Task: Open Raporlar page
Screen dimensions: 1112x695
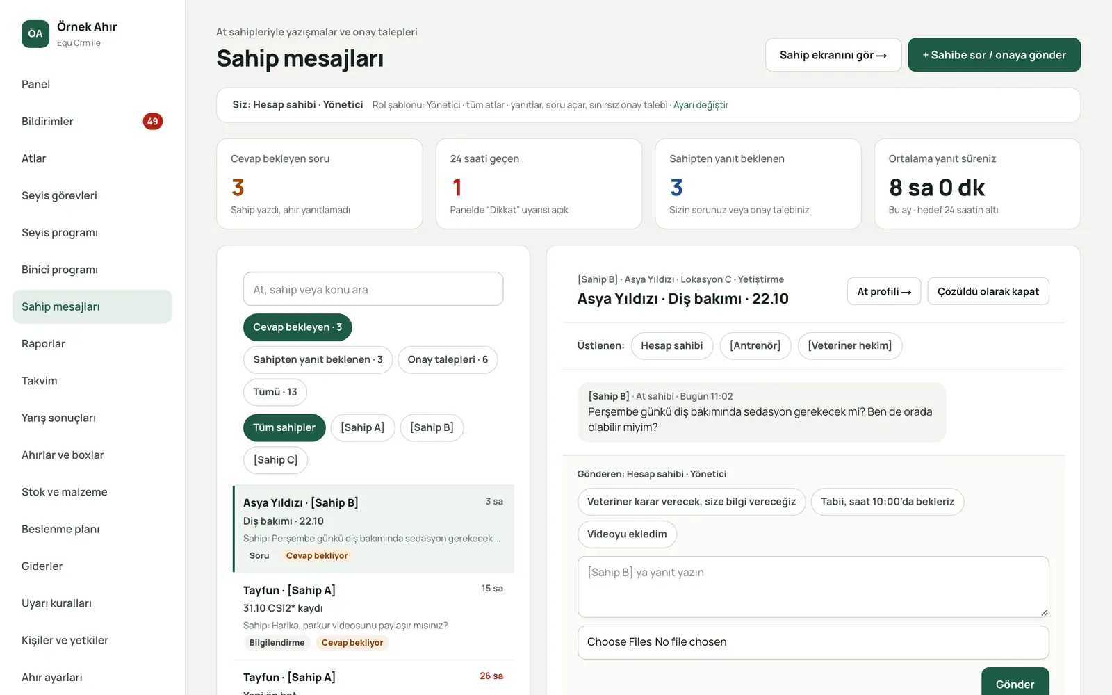Action: [92, 343]
